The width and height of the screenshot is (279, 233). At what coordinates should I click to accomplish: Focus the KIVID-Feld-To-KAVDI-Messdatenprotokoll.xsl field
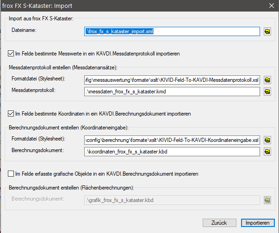(172, 80)
